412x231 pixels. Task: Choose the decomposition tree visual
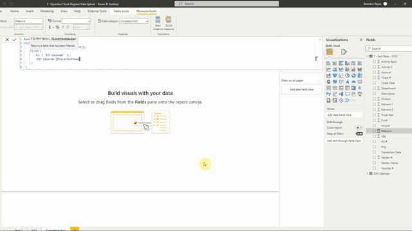[341, 94]
